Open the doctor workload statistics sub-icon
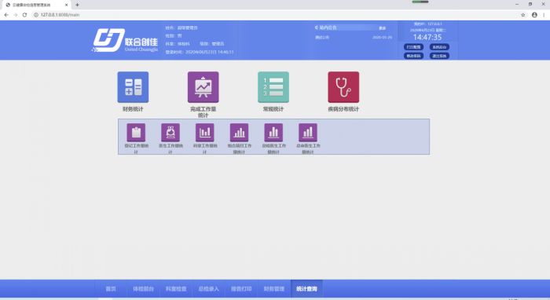The image size is (550, 300). [x=170, y=133]
